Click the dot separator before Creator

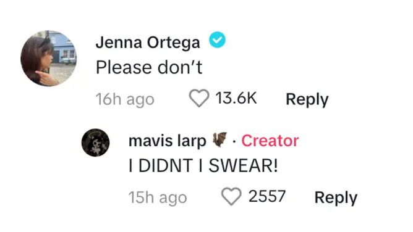(234, 142)
